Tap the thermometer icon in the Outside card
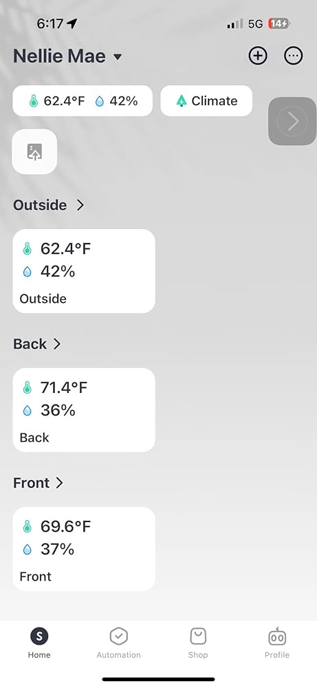This screenshot has height=688, width=317. (x=28, y=249)
